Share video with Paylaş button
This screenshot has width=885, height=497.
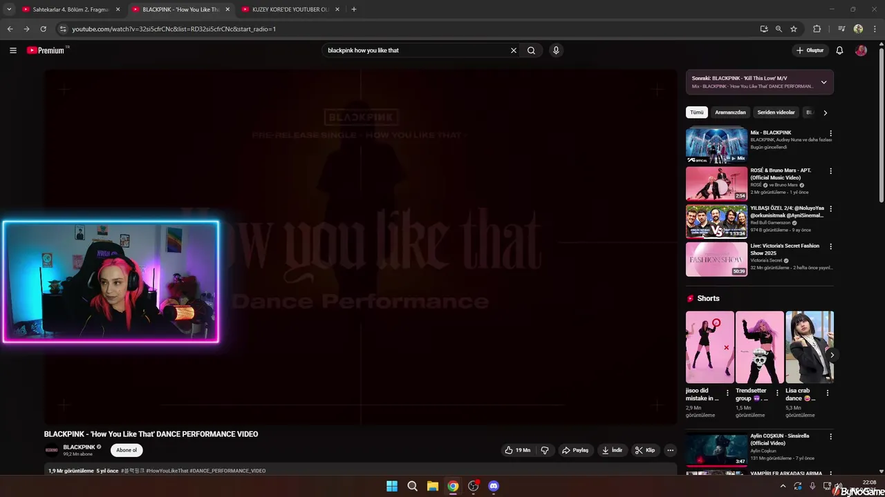click(x=575, y=450)
